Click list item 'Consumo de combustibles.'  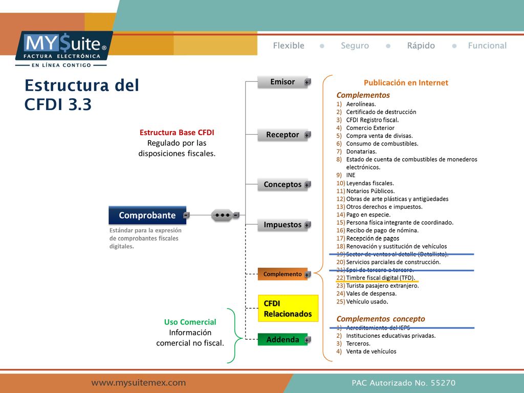(382, 144)
